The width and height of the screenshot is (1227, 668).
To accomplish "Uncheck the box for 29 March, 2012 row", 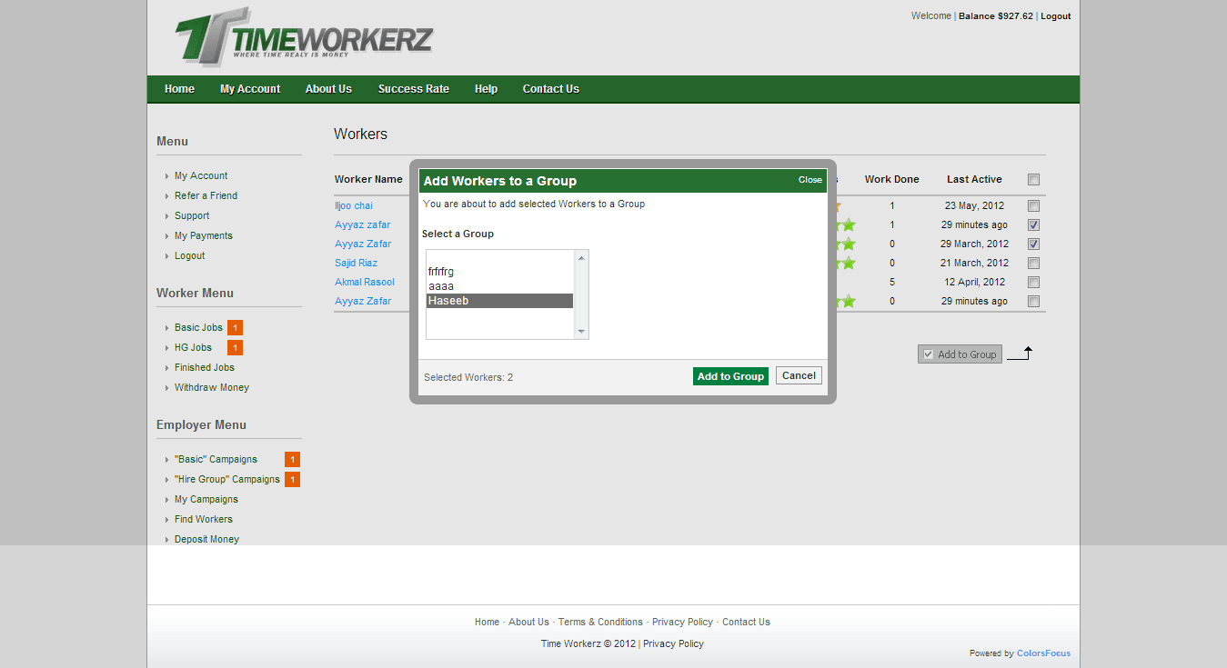I will [x=1033, y=244].
